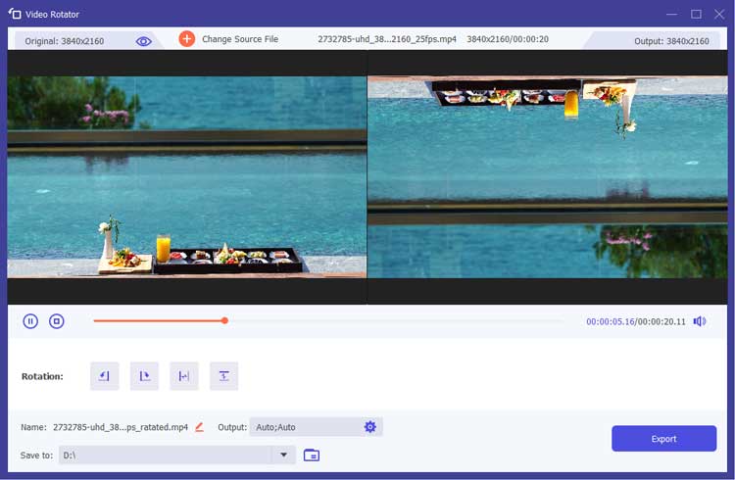Expand the Save to path dropdown
Screen dimensions: 735x480
(x=283, y=455)
